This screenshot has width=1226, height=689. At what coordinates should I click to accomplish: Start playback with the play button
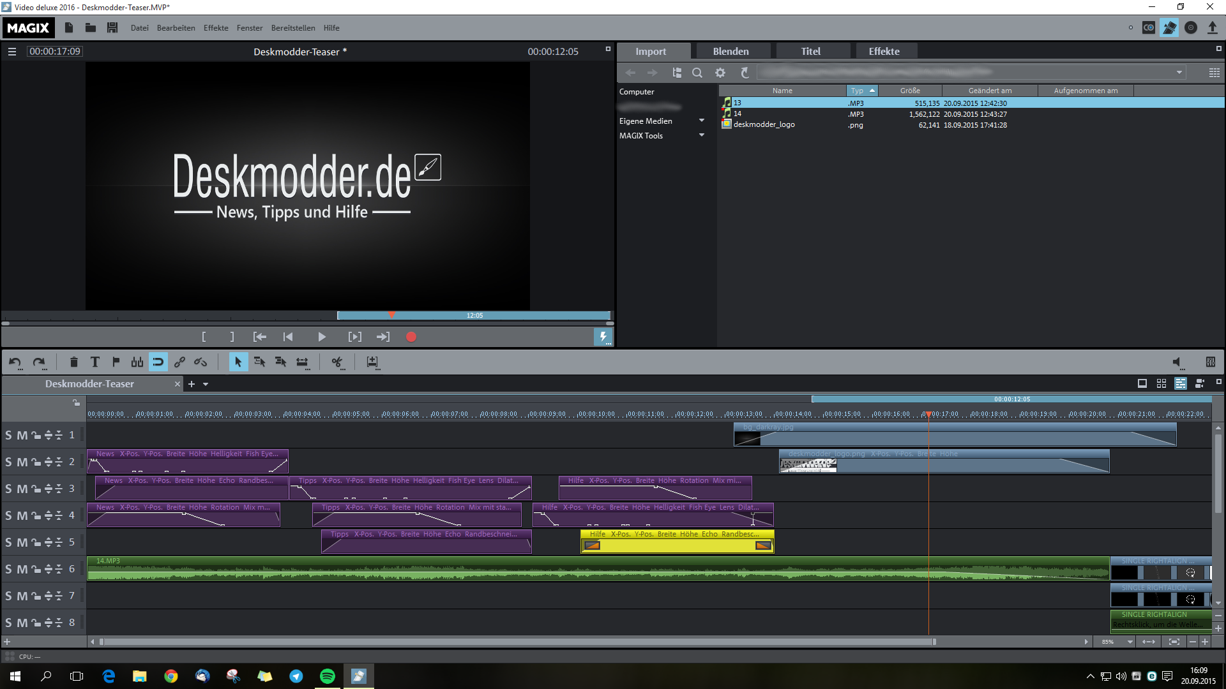(322, 337)
